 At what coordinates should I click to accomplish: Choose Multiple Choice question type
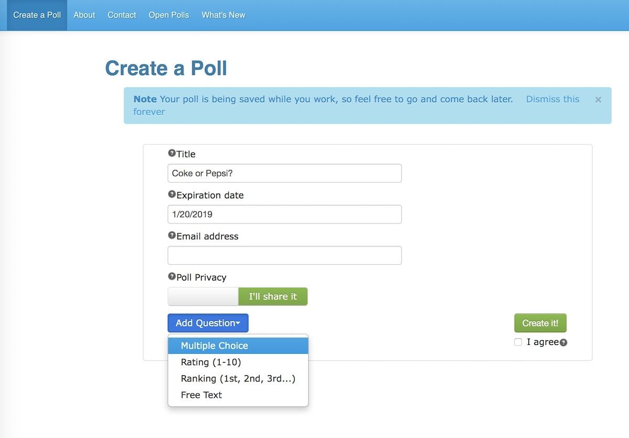pyautogui.click(x=214, y=345)
